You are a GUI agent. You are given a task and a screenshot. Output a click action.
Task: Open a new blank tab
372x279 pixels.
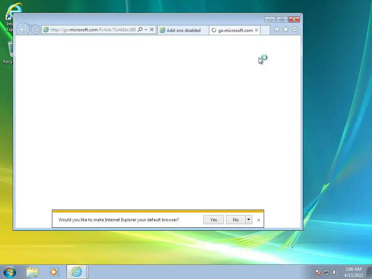tap(265, 30)
